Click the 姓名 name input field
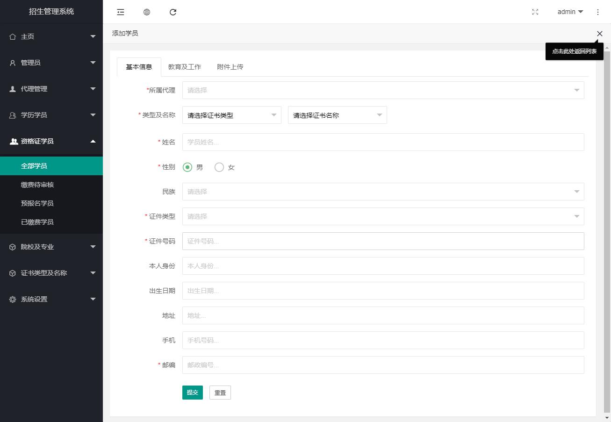Viewport: 611px width, 422px height. (x=383, y=142)
